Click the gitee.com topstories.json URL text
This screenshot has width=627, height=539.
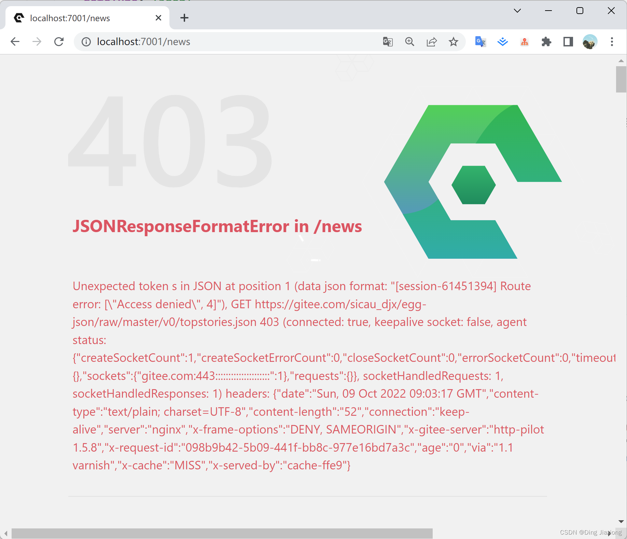coord(249,313)
